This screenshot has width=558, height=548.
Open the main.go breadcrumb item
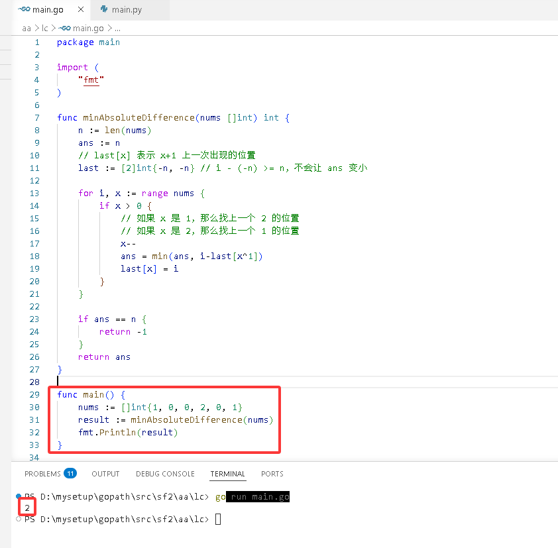click(x=81, y=28)
